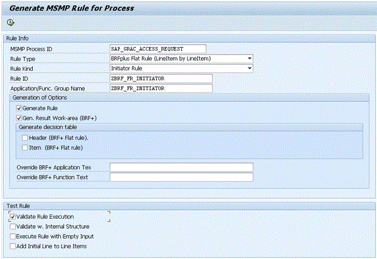The height and width of the screenshot is (259, 377).
Task: Select the Override BRF+ Function Text field
Action: tap(181, 177)
